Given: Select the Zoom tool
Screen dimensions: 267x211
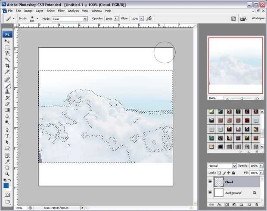Looking at the screenshot, I should point(7,174).
